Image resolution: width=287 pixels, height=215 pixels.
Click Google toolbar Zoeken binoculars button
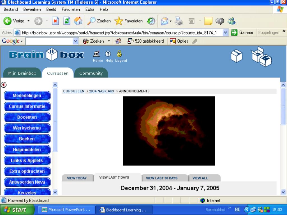94,41
